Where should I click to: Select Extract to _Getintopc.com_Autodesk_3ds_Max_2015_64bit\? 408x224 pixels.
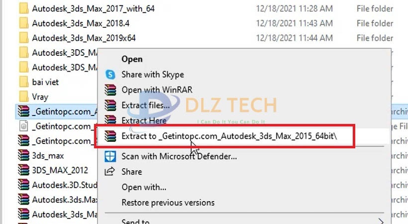click(229, 136)
